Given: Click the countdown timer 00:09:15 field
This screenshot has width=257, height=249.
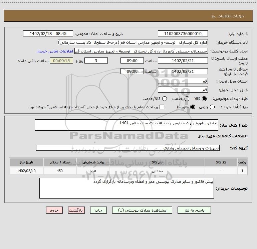Looking at the screenshot, I should pyautogui.click(x=61, y=61).
